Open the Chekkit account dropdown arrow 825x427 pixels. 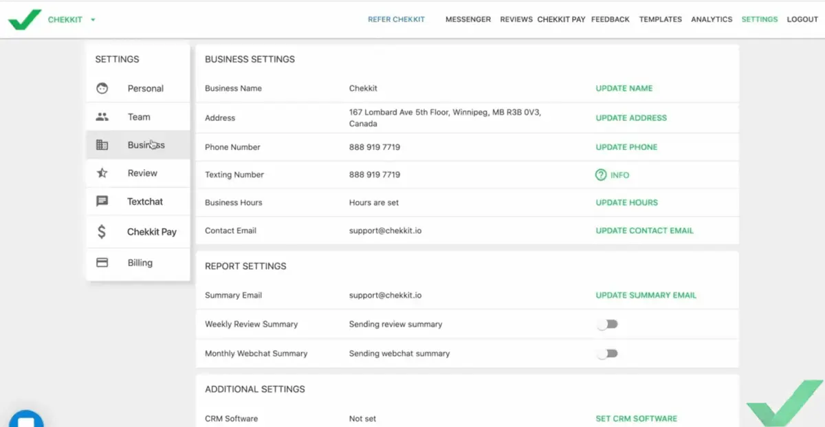pos(93,20)
